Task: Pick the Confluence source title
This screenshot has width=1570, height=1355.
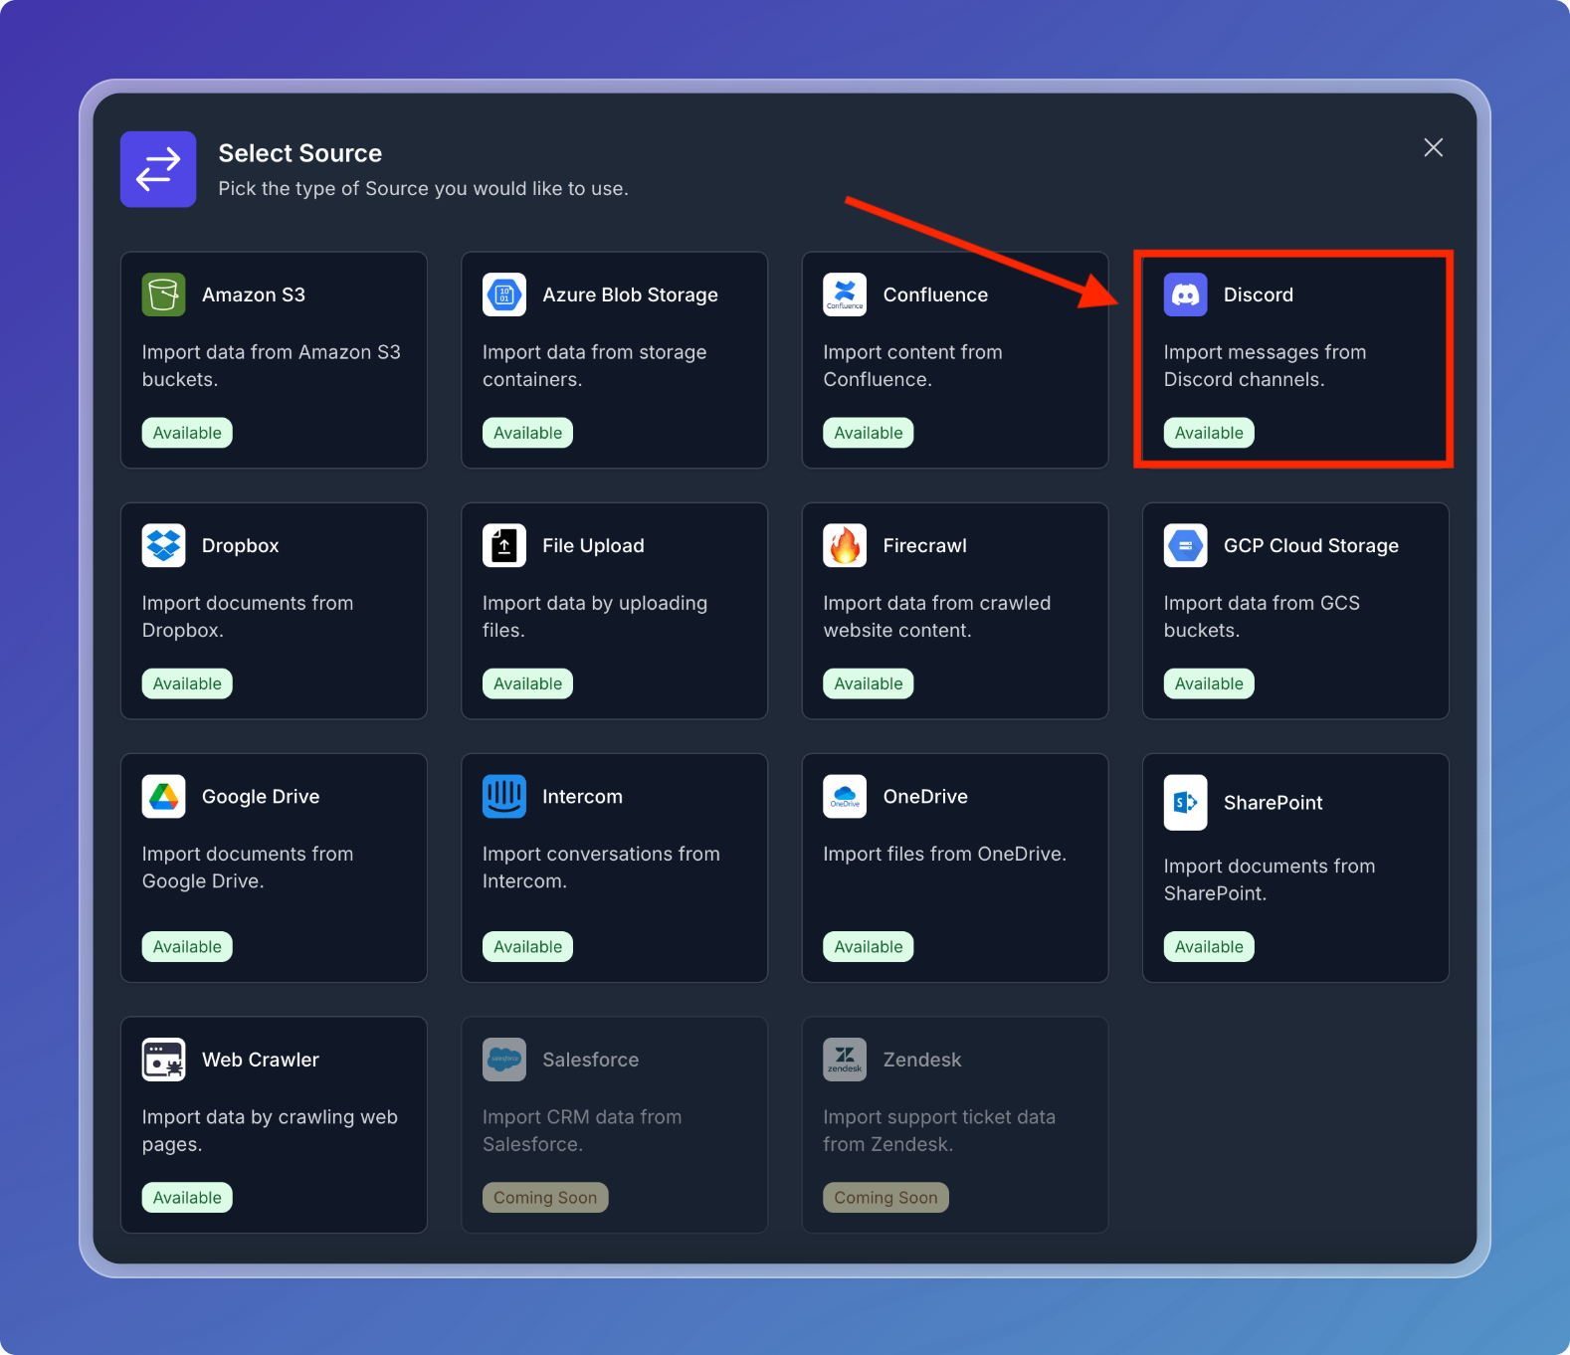Action: (935, 294)
